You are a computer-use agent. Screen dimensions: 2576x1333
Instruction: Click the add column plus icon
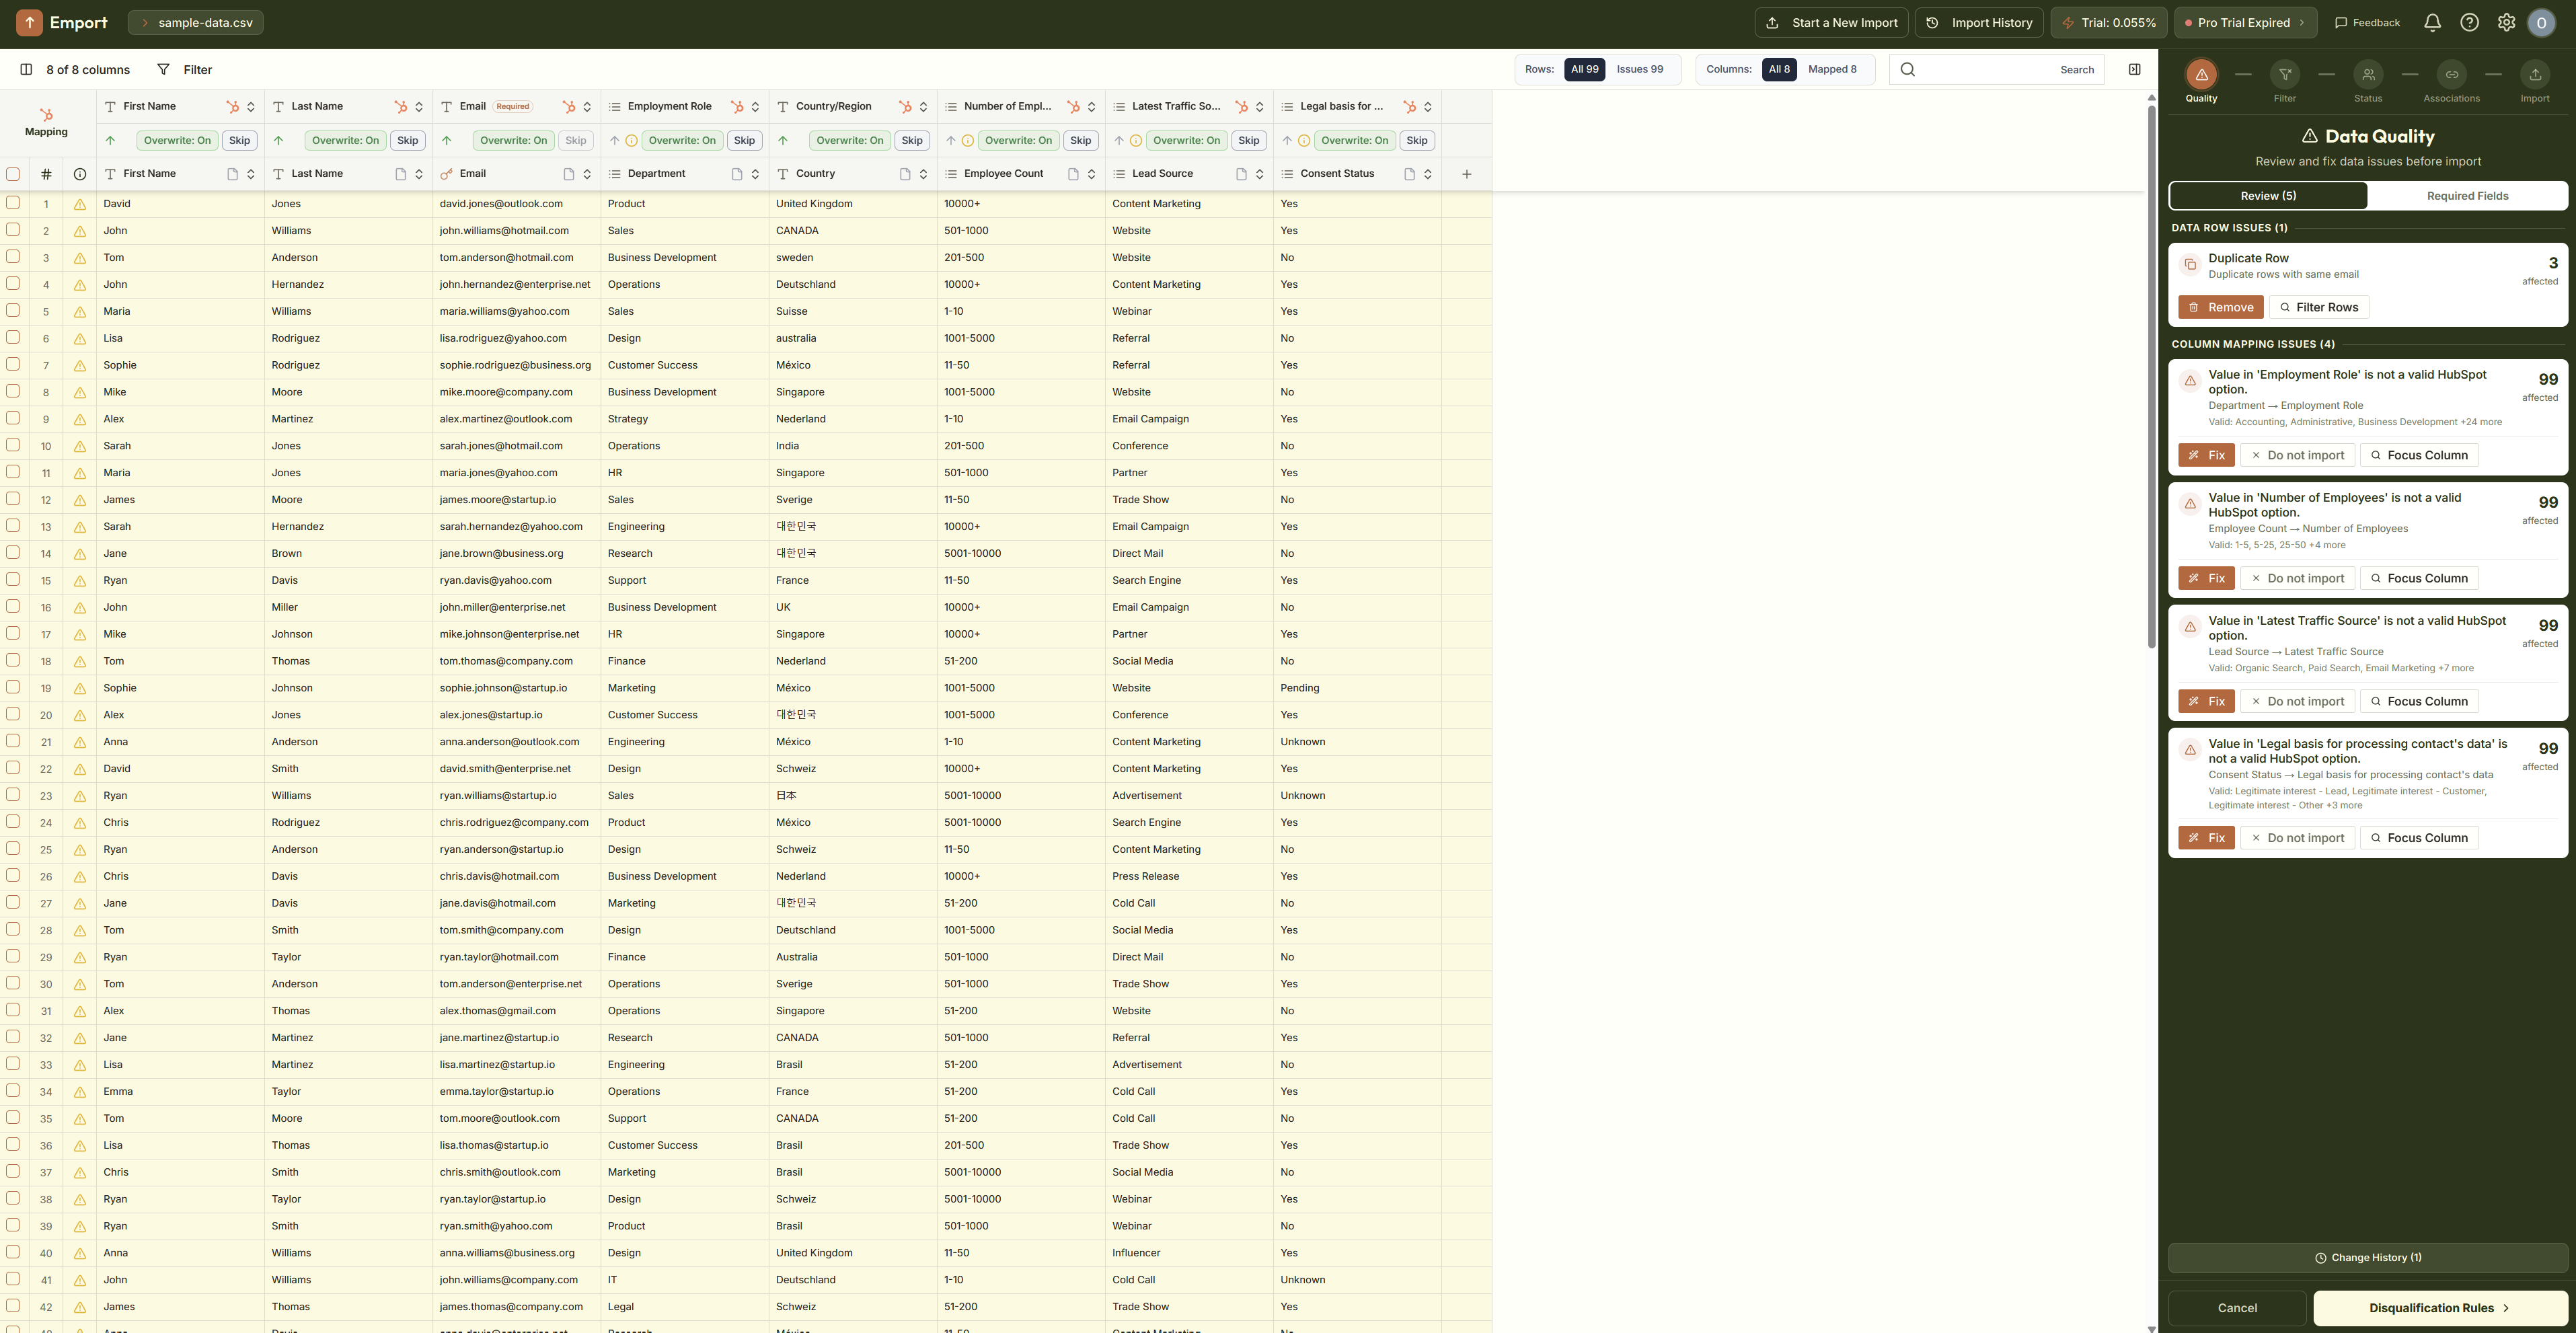1466,174
